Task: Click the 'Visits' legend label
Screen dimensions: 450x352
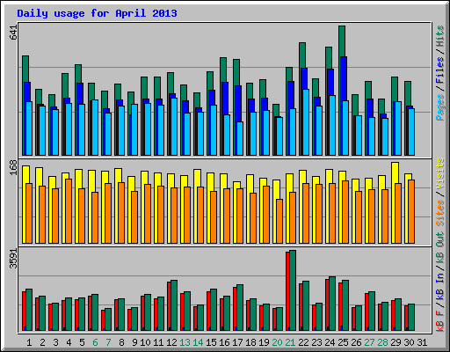Action: coord(440,173)
